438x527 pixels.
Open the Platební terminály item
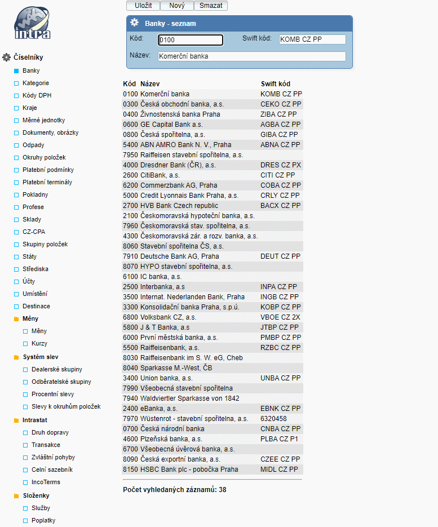pos(47,182)
